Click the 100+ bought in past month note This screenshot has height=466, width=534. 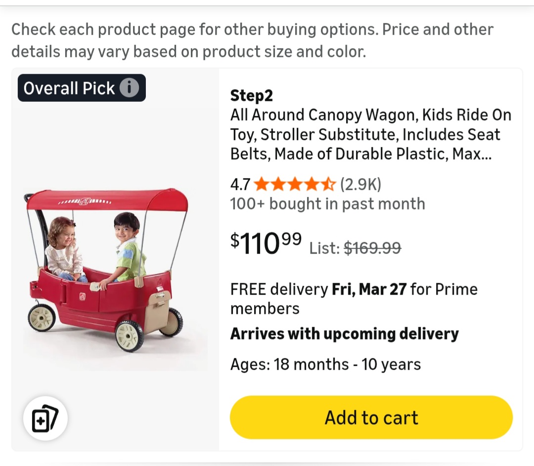[x=327, y=204]
